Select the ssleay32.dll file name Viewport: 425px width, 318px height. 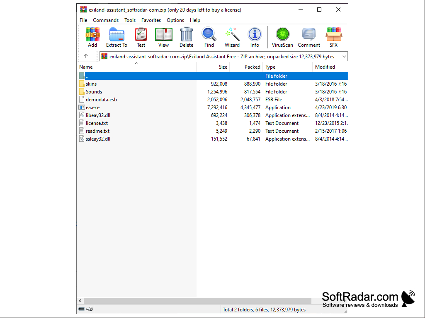click(98, 139)
